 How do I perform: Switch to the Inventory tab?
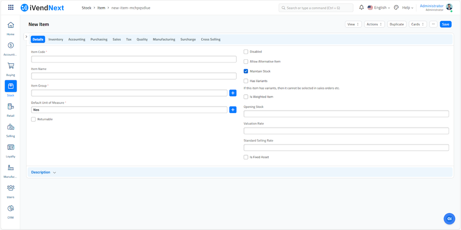click(x=56, y=40)
